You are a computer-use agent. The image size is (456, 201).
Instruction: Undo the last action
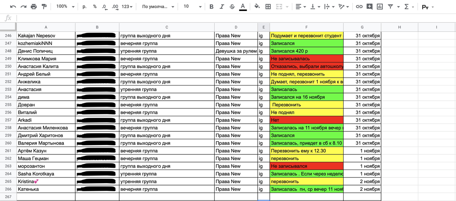pos(13,7)
